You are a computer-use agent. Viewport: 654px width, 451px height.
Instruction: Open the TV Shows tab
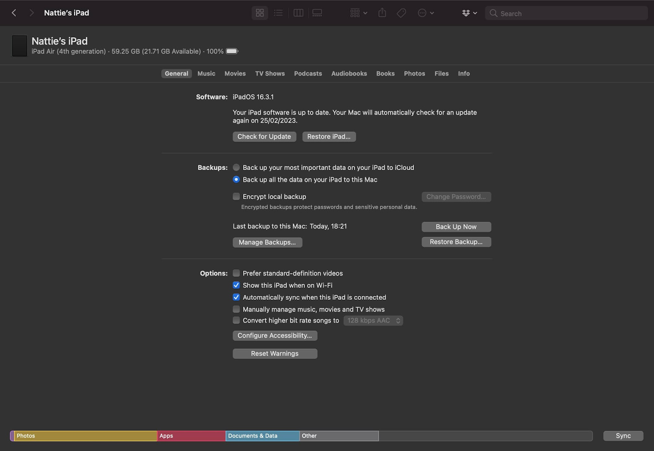point(270,74)
